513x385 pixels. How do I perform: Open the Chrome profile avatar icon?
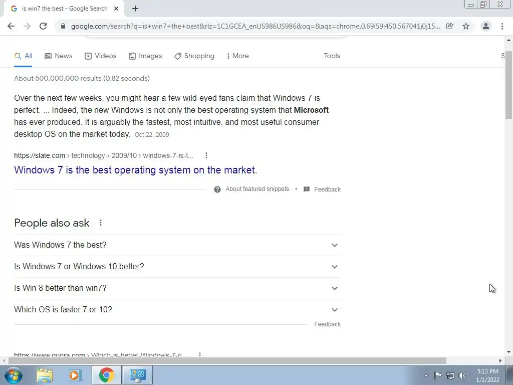[x=486, y=26]
